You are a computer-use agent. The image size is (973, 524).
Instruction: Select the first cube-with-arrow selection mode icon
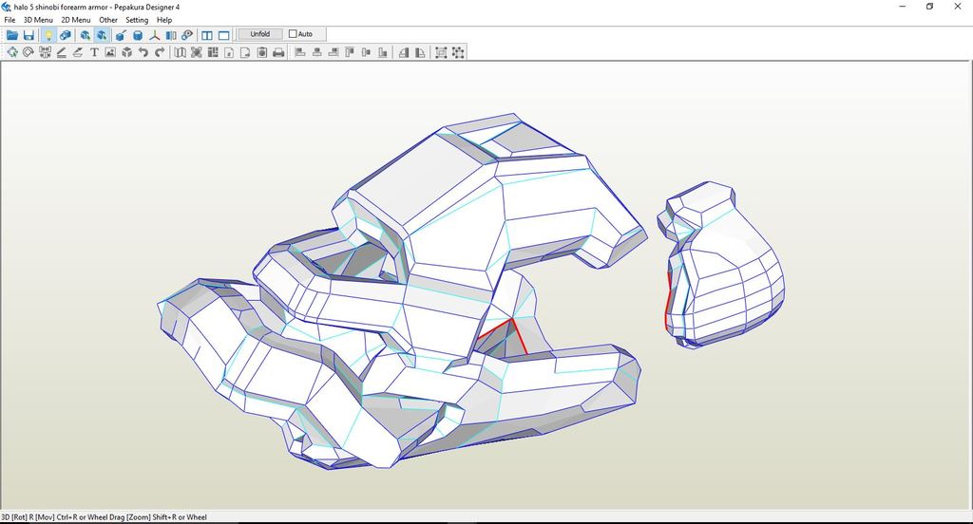coord(85,35)
